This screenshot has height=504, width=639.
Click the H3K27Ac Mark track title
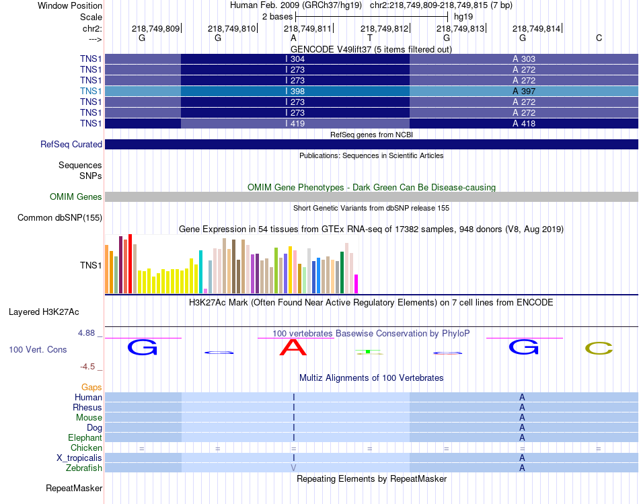point(371,303)
